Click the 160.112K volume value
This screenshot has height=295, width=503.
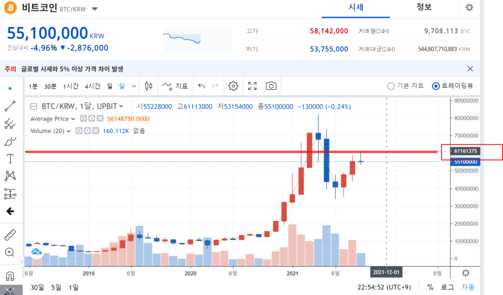[116, 131]
